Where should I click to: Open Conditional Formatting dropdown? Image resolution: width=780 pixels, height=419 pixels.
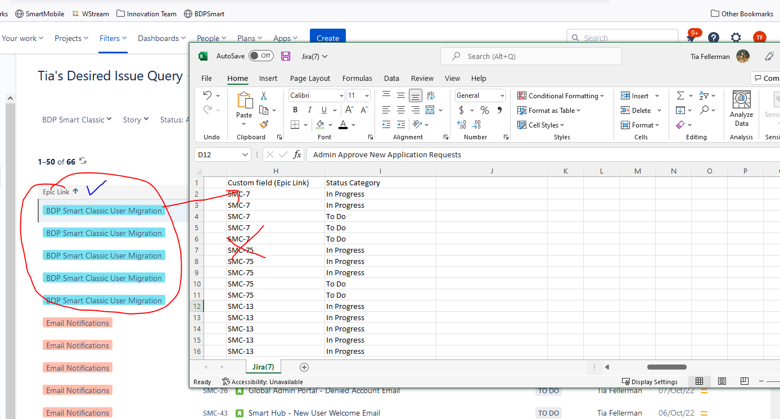561,95
